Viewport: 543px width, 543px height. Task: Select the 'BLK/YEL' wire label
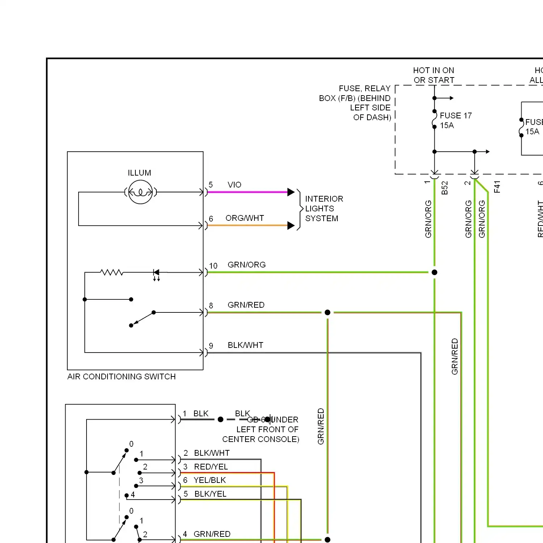(x=210, y=494)
